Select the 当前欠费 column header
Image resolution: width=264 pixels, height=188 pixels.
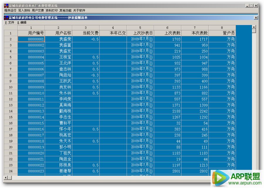(x=86, y=33)
